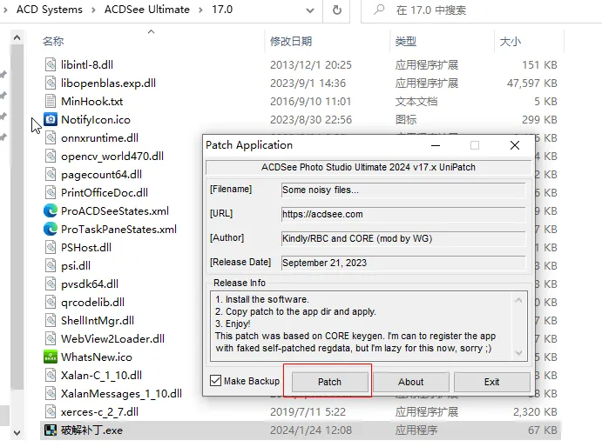602x447 pixels.
Task: Click the qrcodelib.dll file icon
Action: [51, 302]
